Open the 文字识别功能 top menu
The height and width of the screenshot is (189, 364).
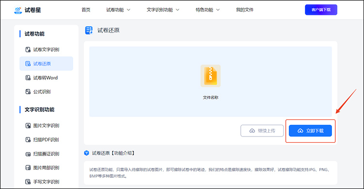coord(160,10)
